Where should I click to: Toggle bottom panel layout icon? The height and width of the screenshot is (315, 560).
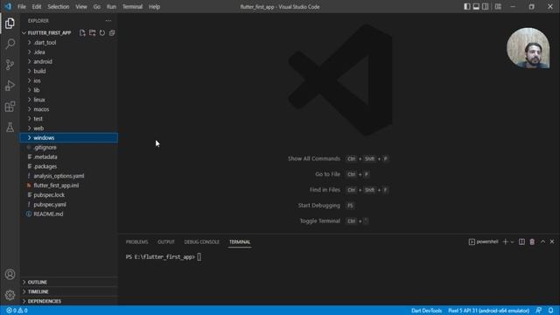click(476, 6)
